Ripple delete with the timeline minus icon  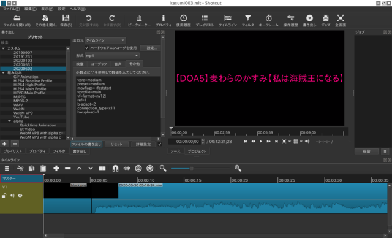[68, 169]
